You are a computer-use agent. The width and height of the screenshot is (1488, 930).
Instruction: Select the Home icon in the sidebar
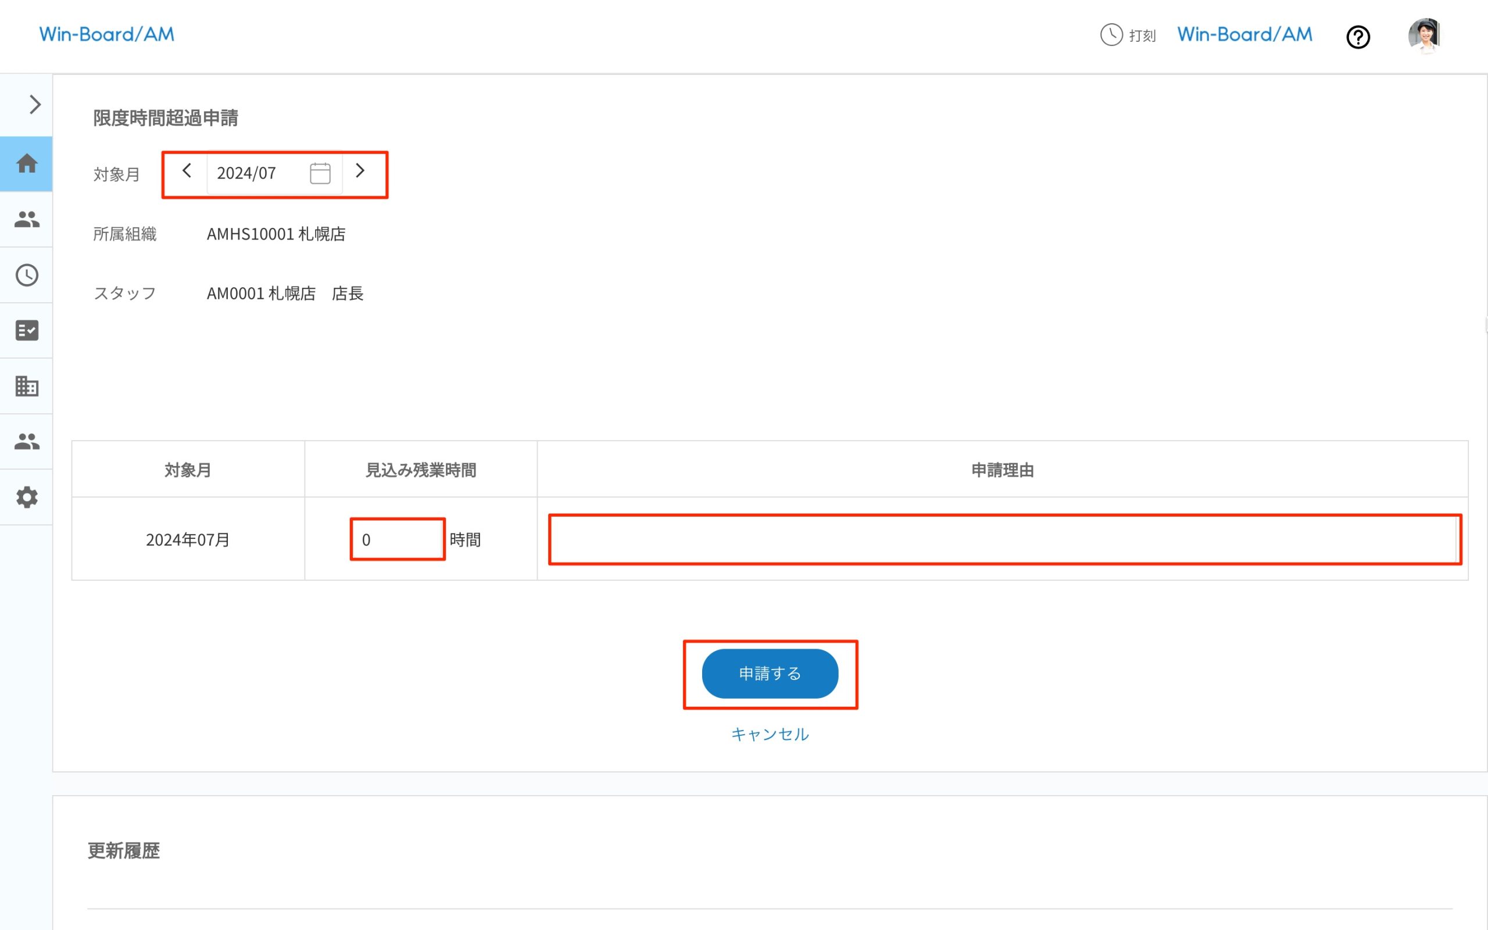26,163
